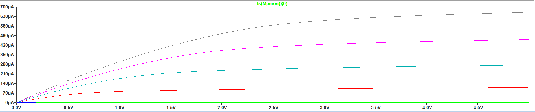Click the 560µA y-axis label
This screenshot has height=112, width=535.
(7, 26)
